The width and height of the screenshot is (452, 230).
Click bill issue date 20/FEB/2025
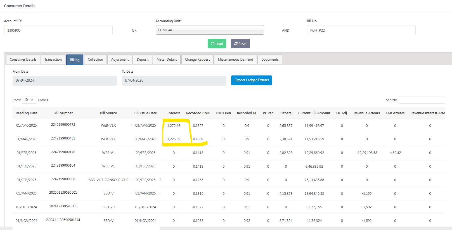(x=145, y=153)
